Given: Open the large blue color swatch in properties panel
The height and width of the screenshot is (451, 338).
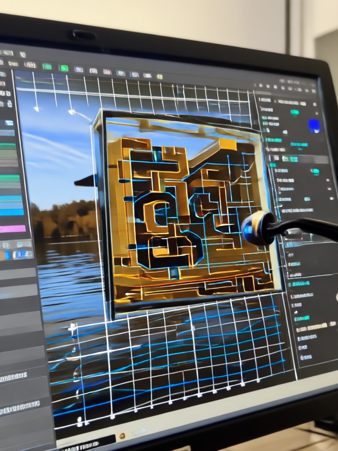Looking at the screenshot, I should point(314,126).
